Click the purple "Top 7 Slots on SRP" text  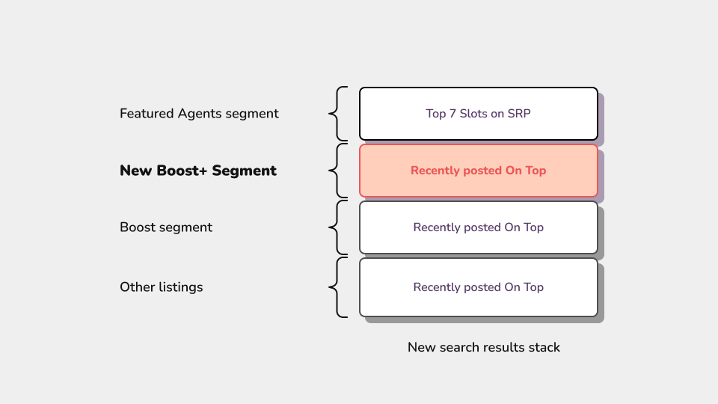[x=479, y=114]
